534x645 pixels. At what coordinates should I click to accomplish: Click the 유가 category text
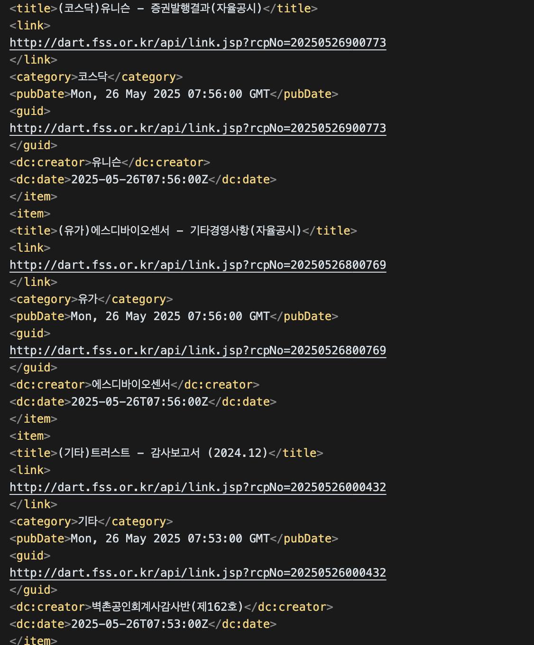pos(88,299)
